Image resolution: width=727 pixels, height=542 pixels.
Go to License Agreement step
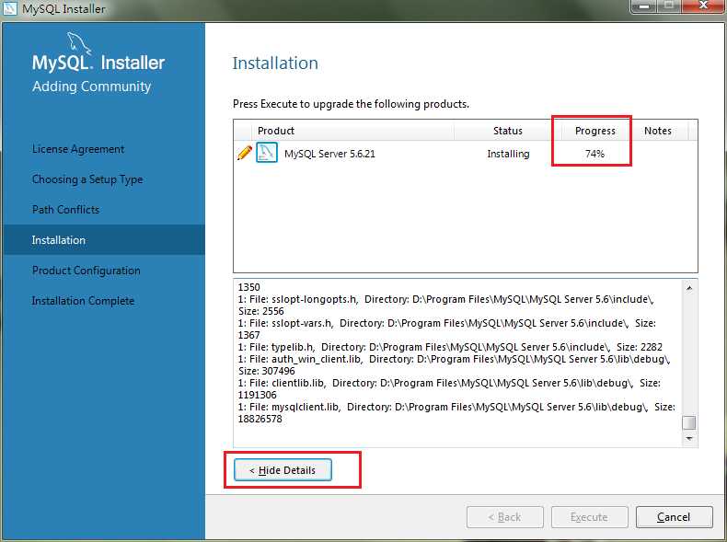(x=78, y=149)
